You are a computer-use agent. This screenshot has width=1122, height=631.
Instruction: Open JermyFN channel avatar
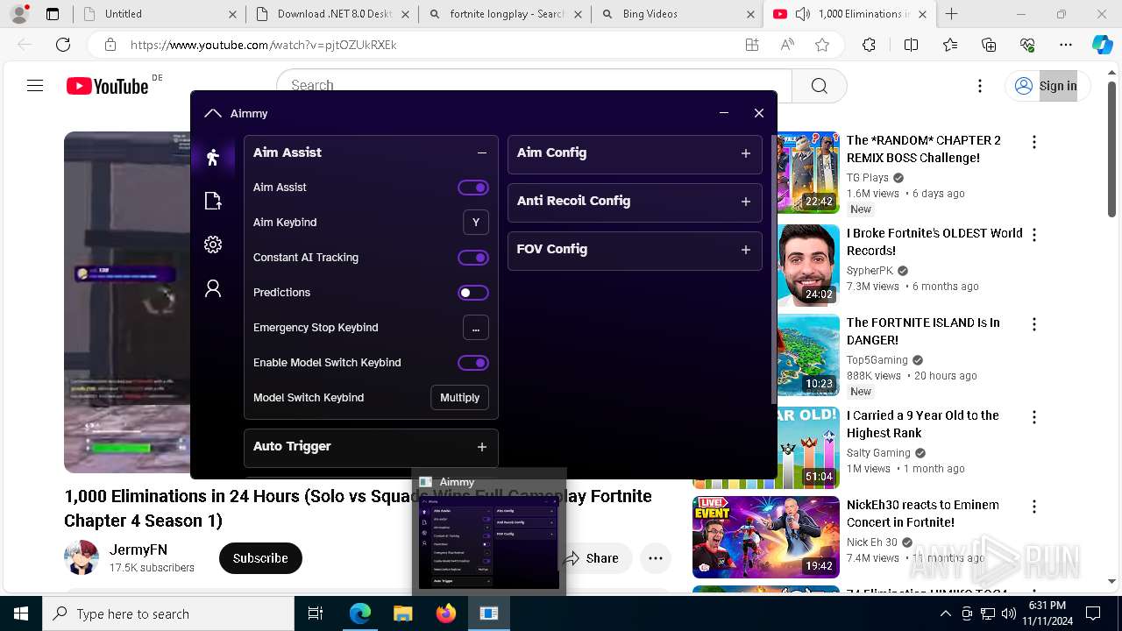tap(82, 557)
